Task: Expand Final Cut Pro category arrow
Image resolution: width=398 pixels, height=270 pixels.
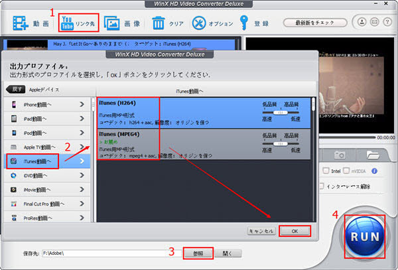Action: [x=82, y=204]
